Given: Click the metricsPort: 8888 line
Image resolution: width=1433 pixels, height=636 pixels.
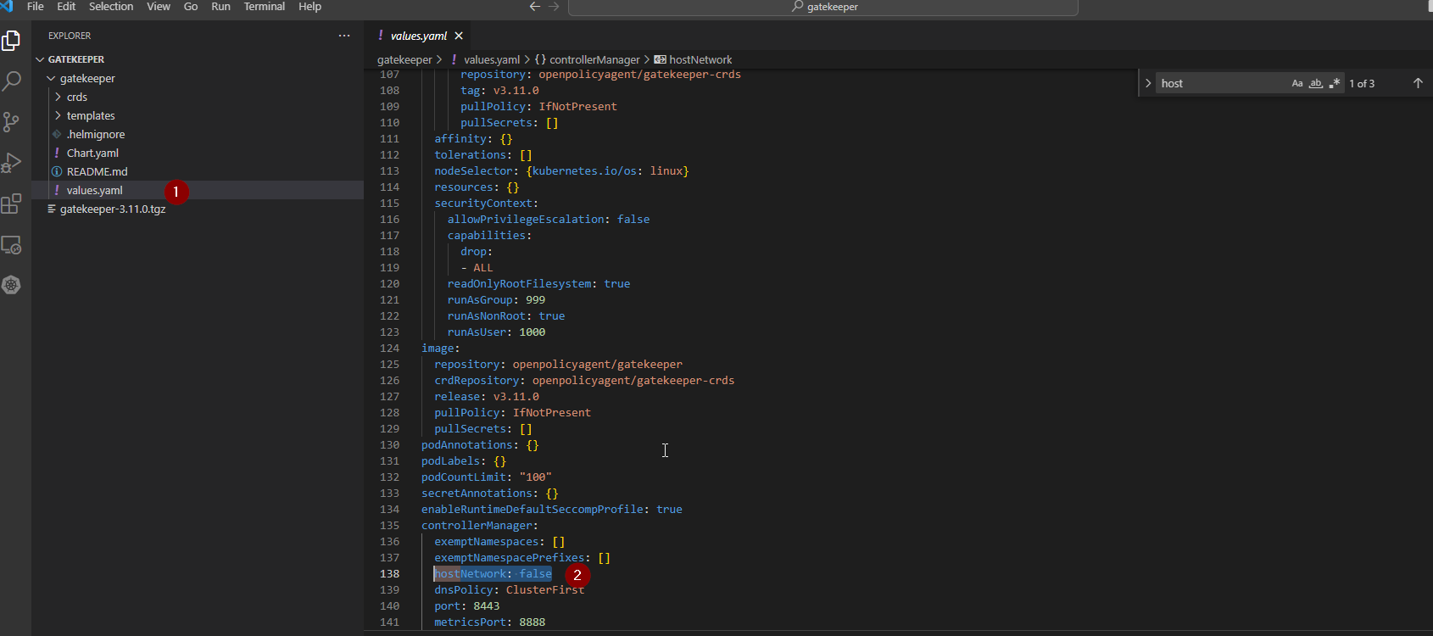Looking at the screenshot, I should (x=490, y=622).
